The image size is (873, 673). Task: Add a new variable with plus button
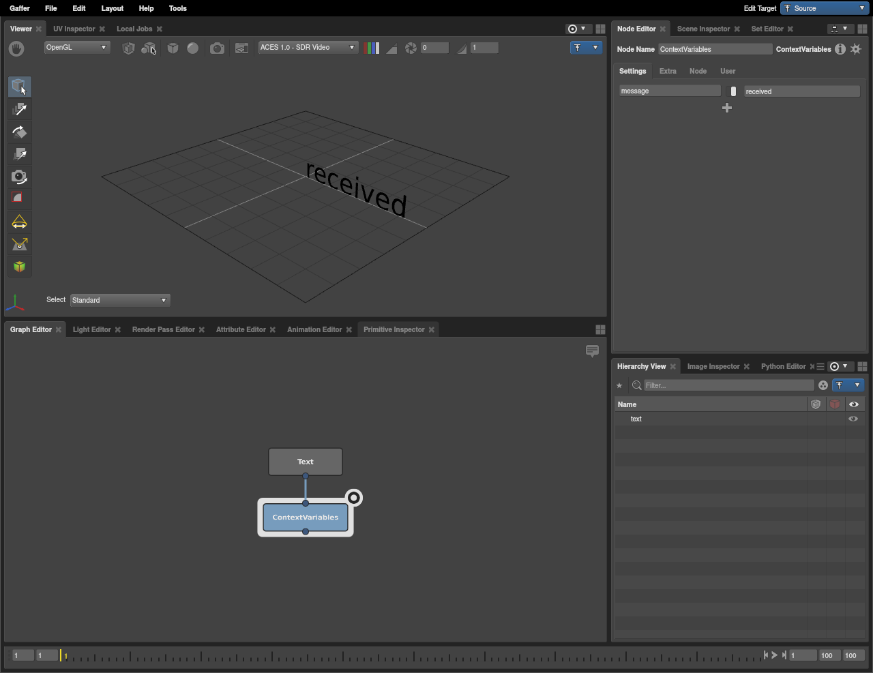[x=727, y=108]
